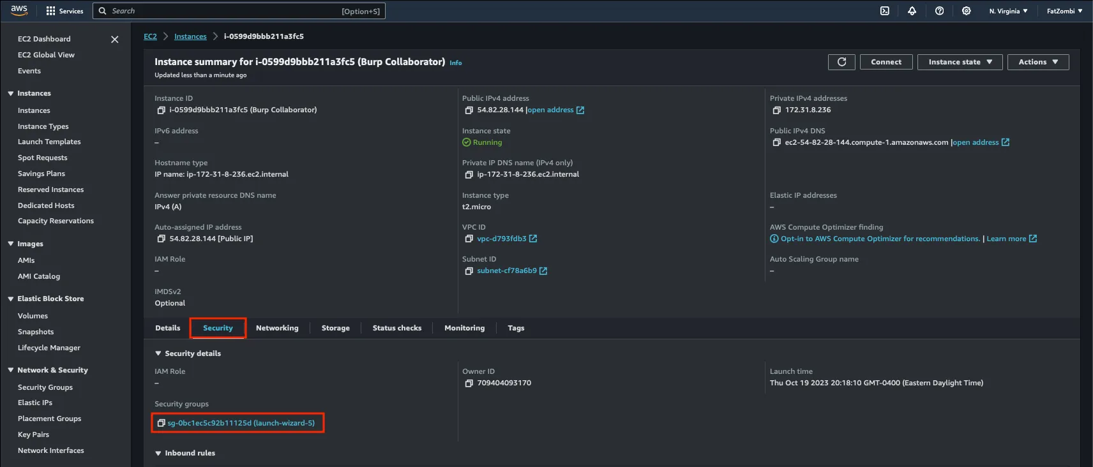Open the external link icon beside subnet-cf78a6b9
1093x467 pixels.
click(x=543, y=271)
